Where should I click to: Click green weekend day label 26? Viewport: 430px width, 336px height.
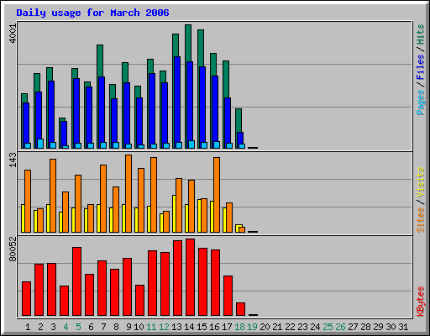click(x=340, y=327)
